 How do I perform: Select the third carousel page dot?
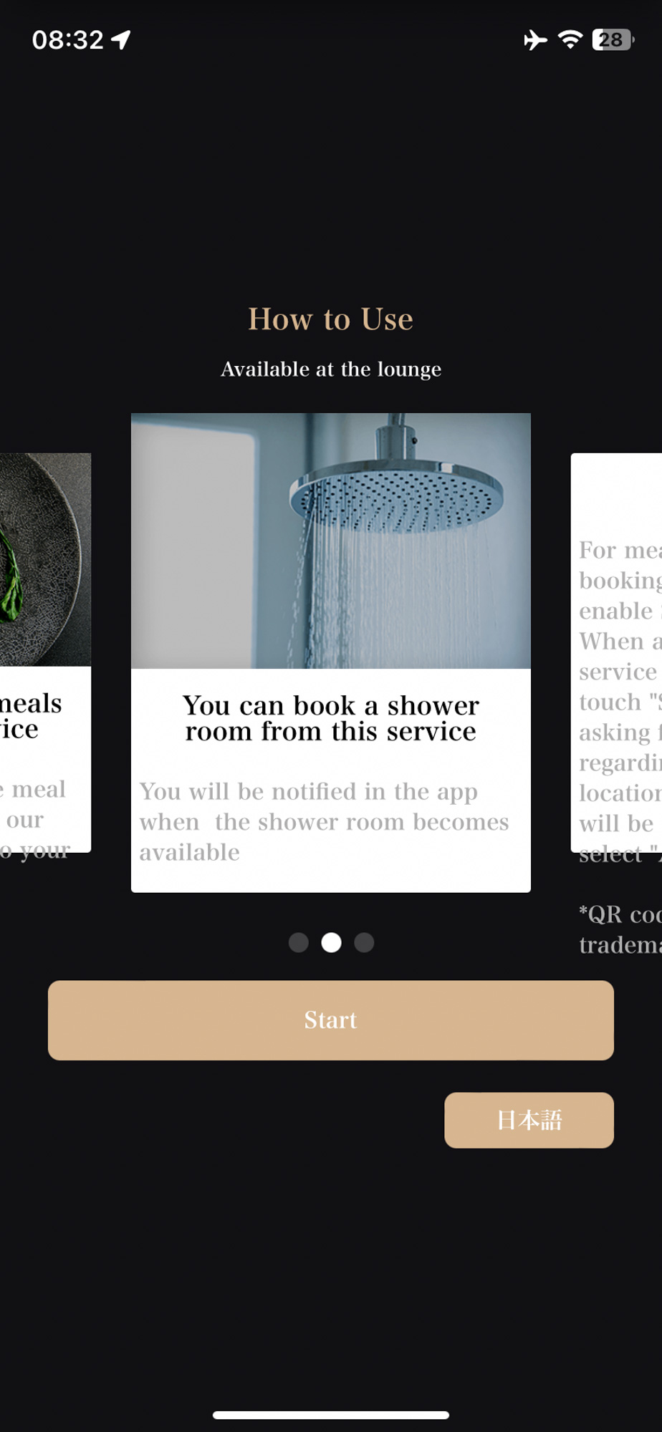pos(364,942)
